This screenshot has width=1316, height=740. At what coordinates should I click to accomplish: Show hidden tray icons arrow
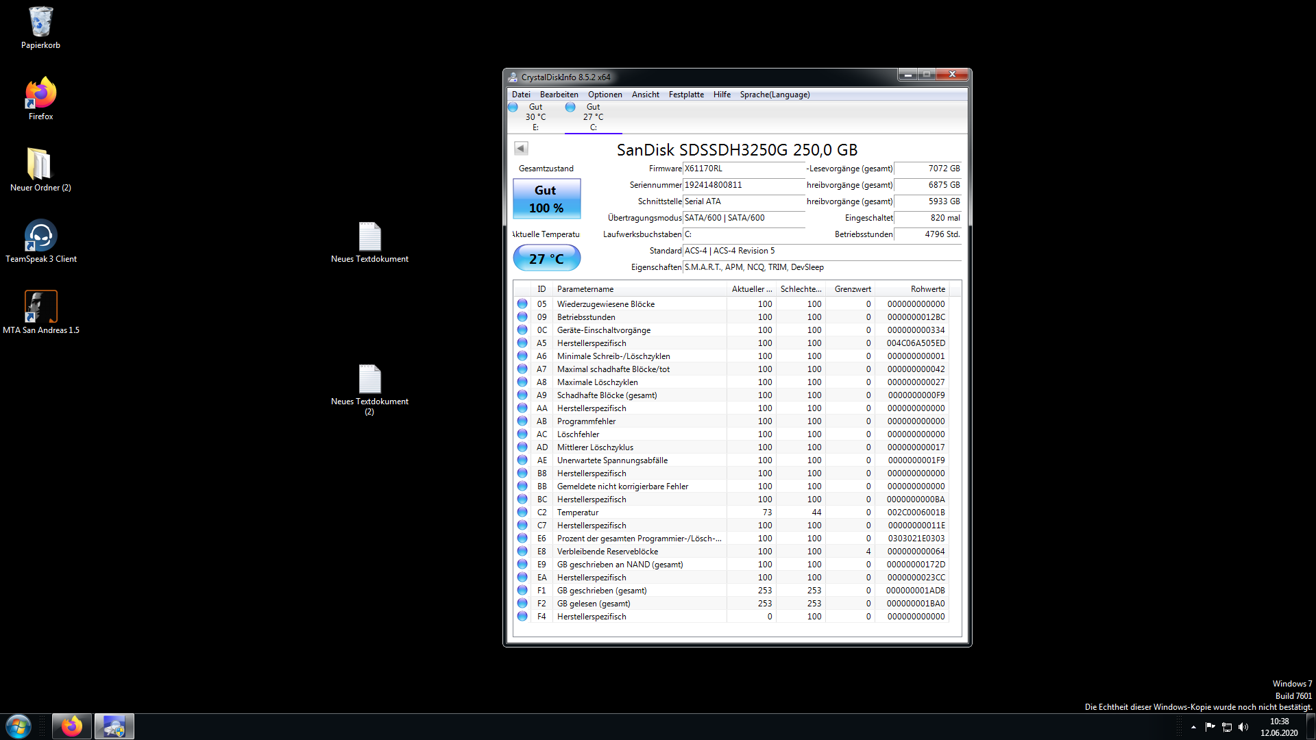click(x=1193, y=727)
